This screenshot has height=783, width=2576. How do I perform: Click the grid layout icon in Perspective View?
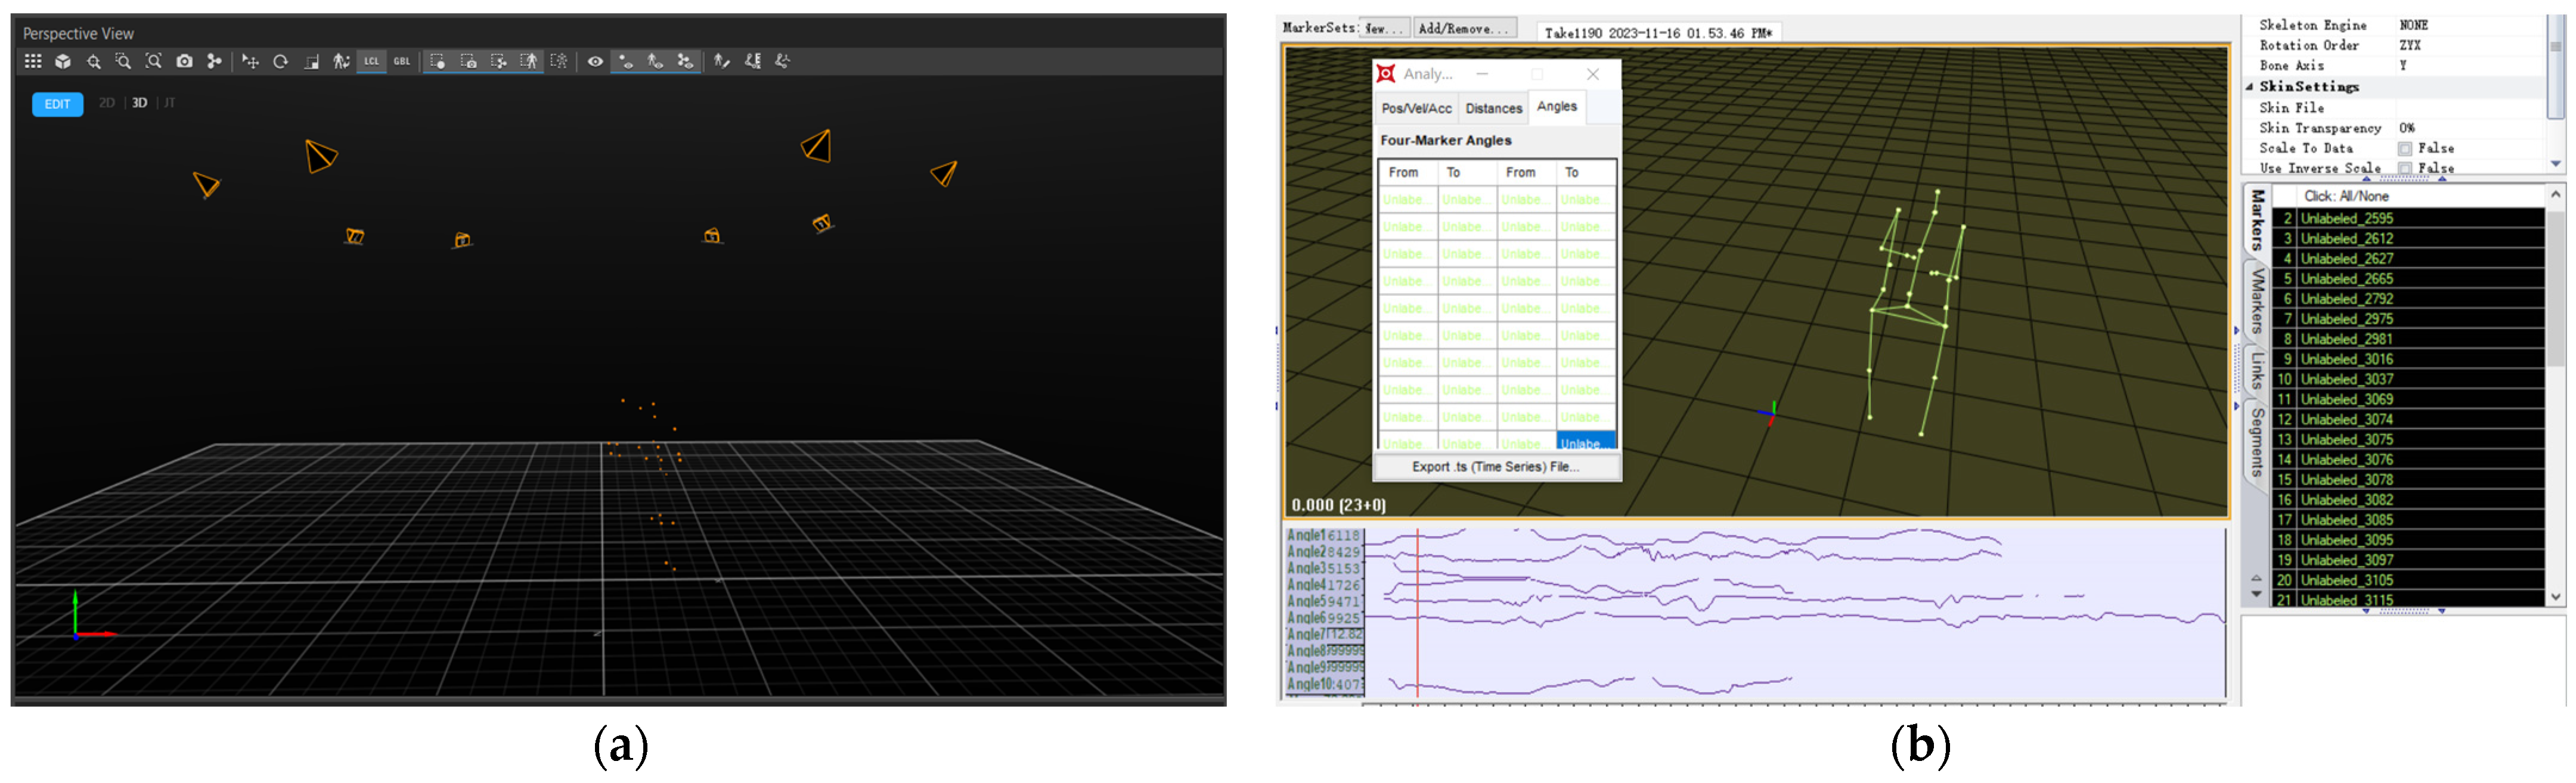33,62
